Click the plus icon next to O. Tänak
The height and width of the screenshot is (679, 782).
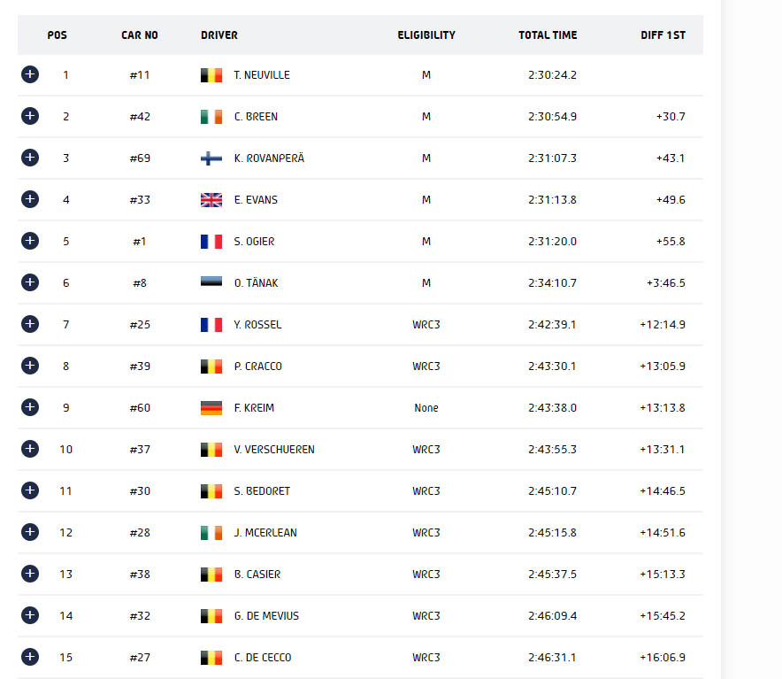coord(30,282)
